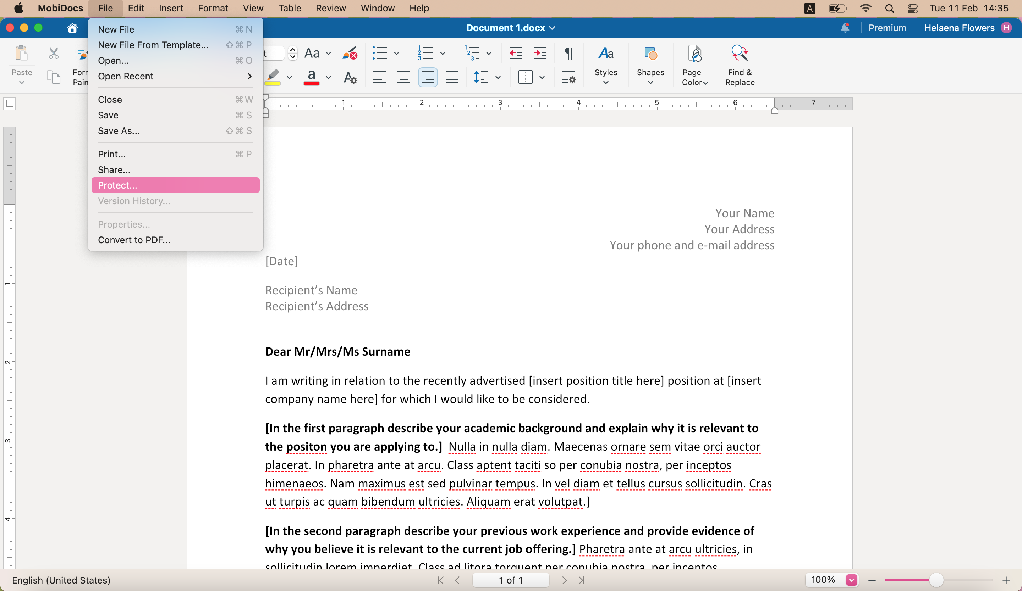This screenshot has height=591, width=1022.
Task: Click the tab stop selector by ruler
Action: (9, 104)
